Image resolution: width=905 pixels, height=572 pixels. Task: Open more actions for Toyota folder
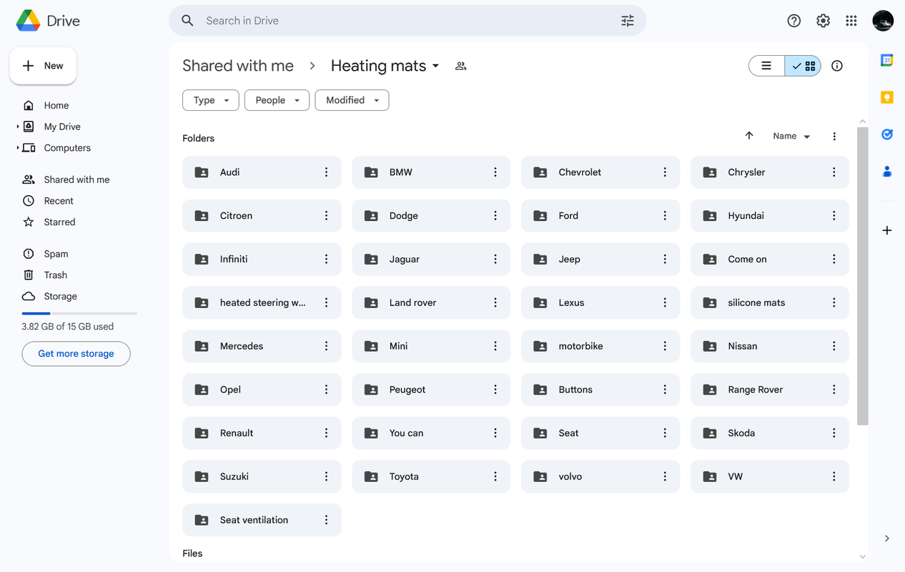click(495, 476)
